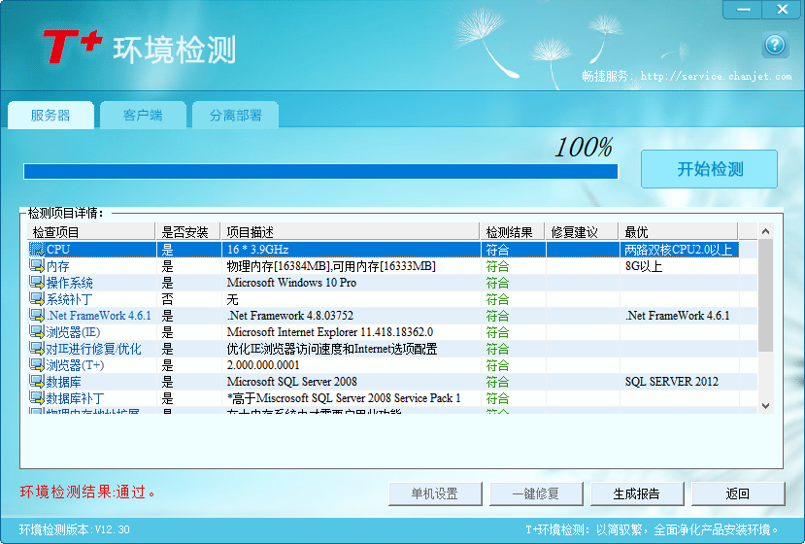Select the 系统补丁 row label
The image size is (805, 544).
(69, 299)
